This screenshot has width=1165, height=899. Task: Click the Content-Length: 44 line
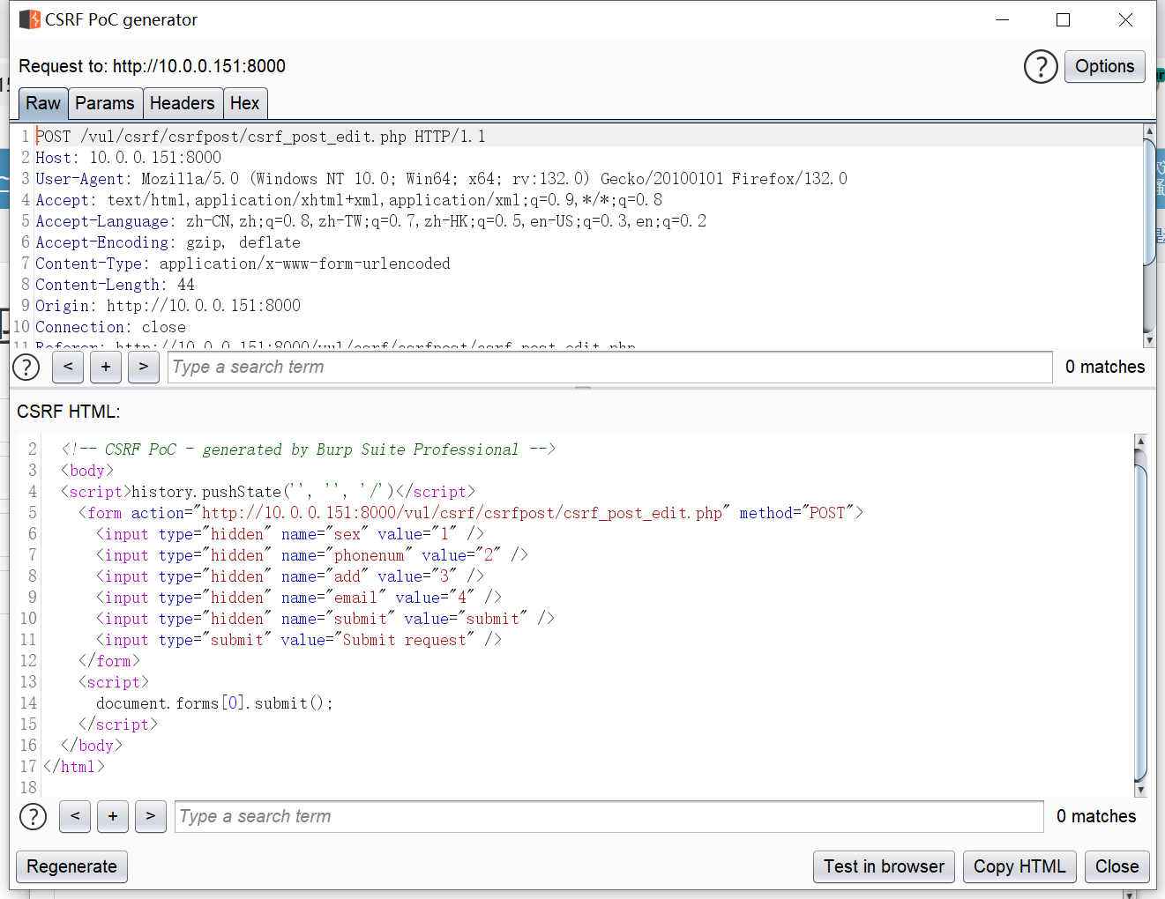[115, 285]
